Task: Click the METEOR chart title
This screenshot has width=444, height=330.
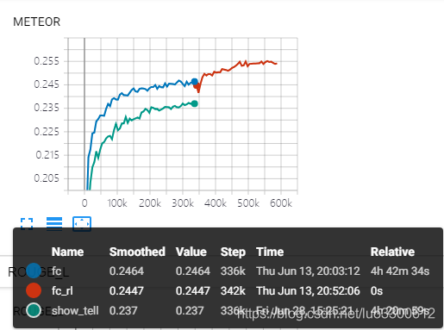Action: (37, 22)
